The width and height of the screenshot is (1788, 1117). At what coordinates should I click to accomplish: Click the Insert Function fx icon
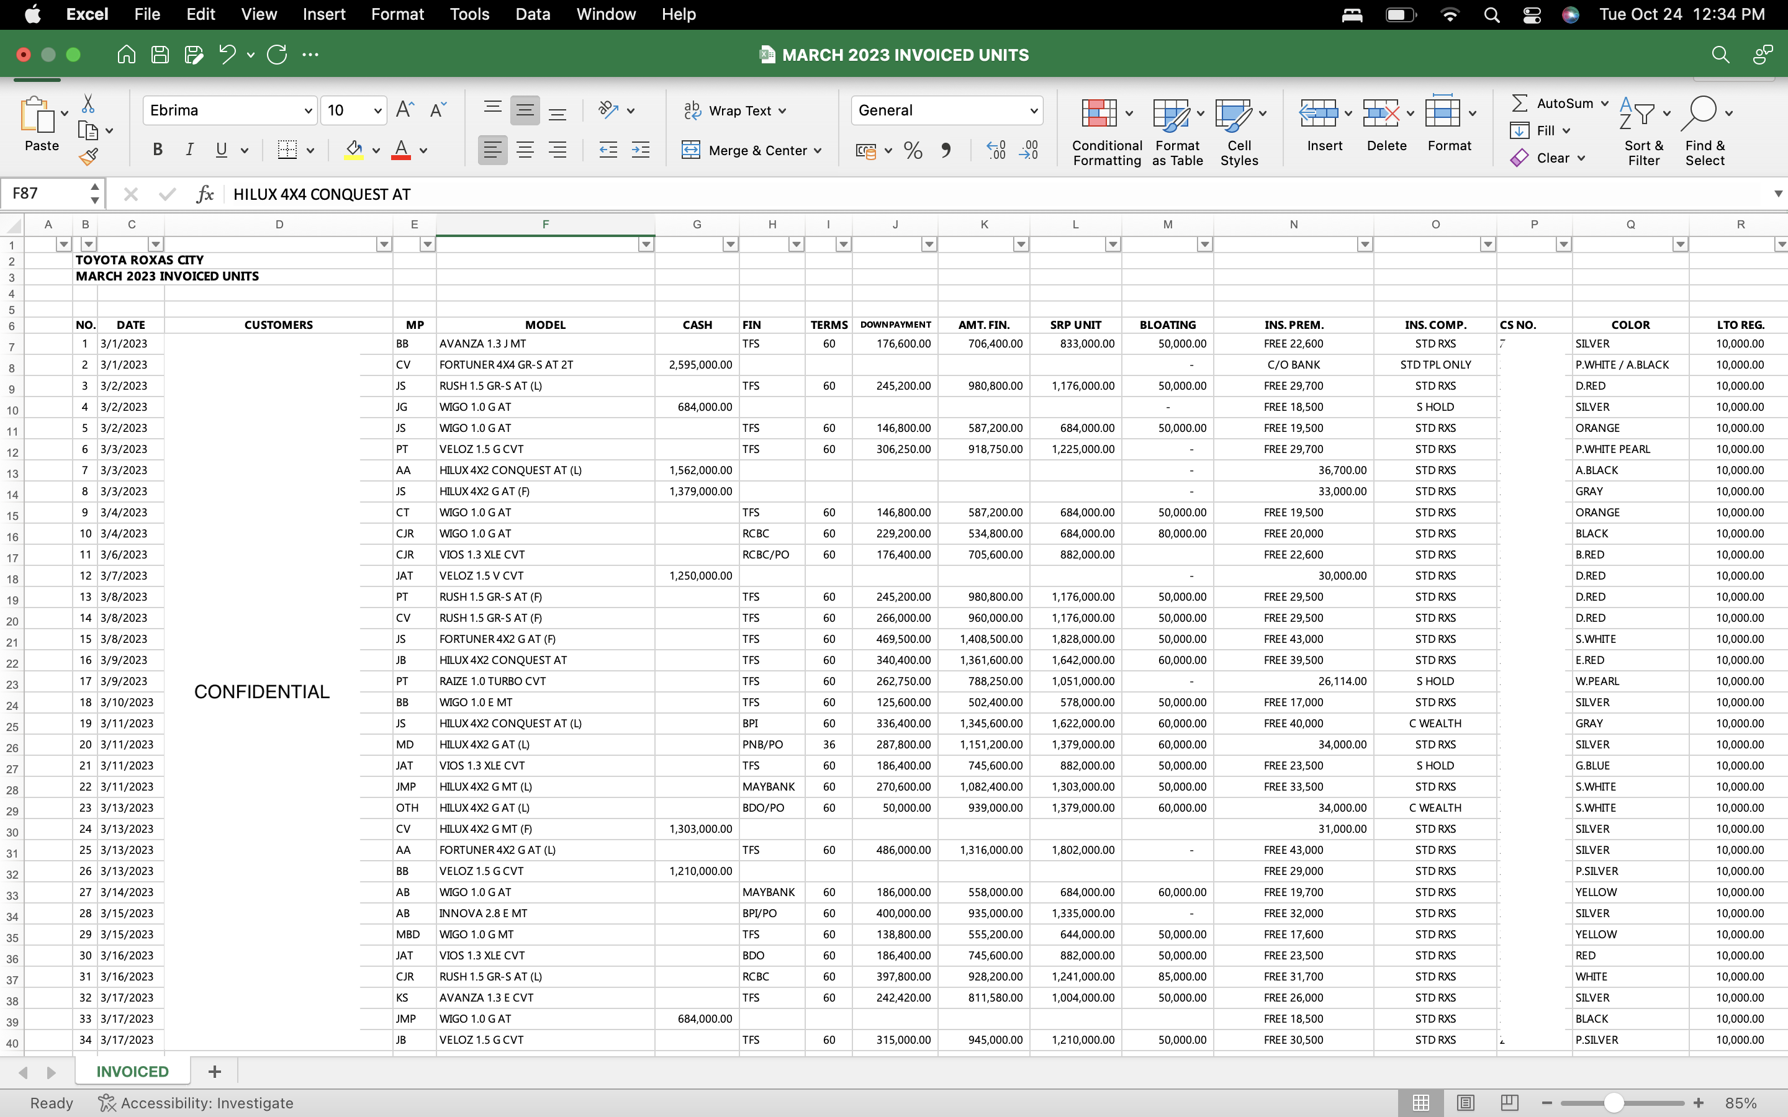pyautogui.click(x=205, y=194)
